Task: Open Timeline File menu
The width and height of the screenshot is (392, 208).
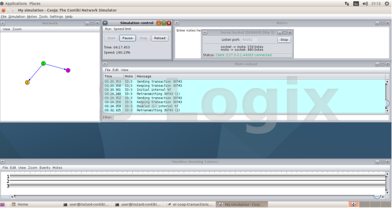Action: 5,168
